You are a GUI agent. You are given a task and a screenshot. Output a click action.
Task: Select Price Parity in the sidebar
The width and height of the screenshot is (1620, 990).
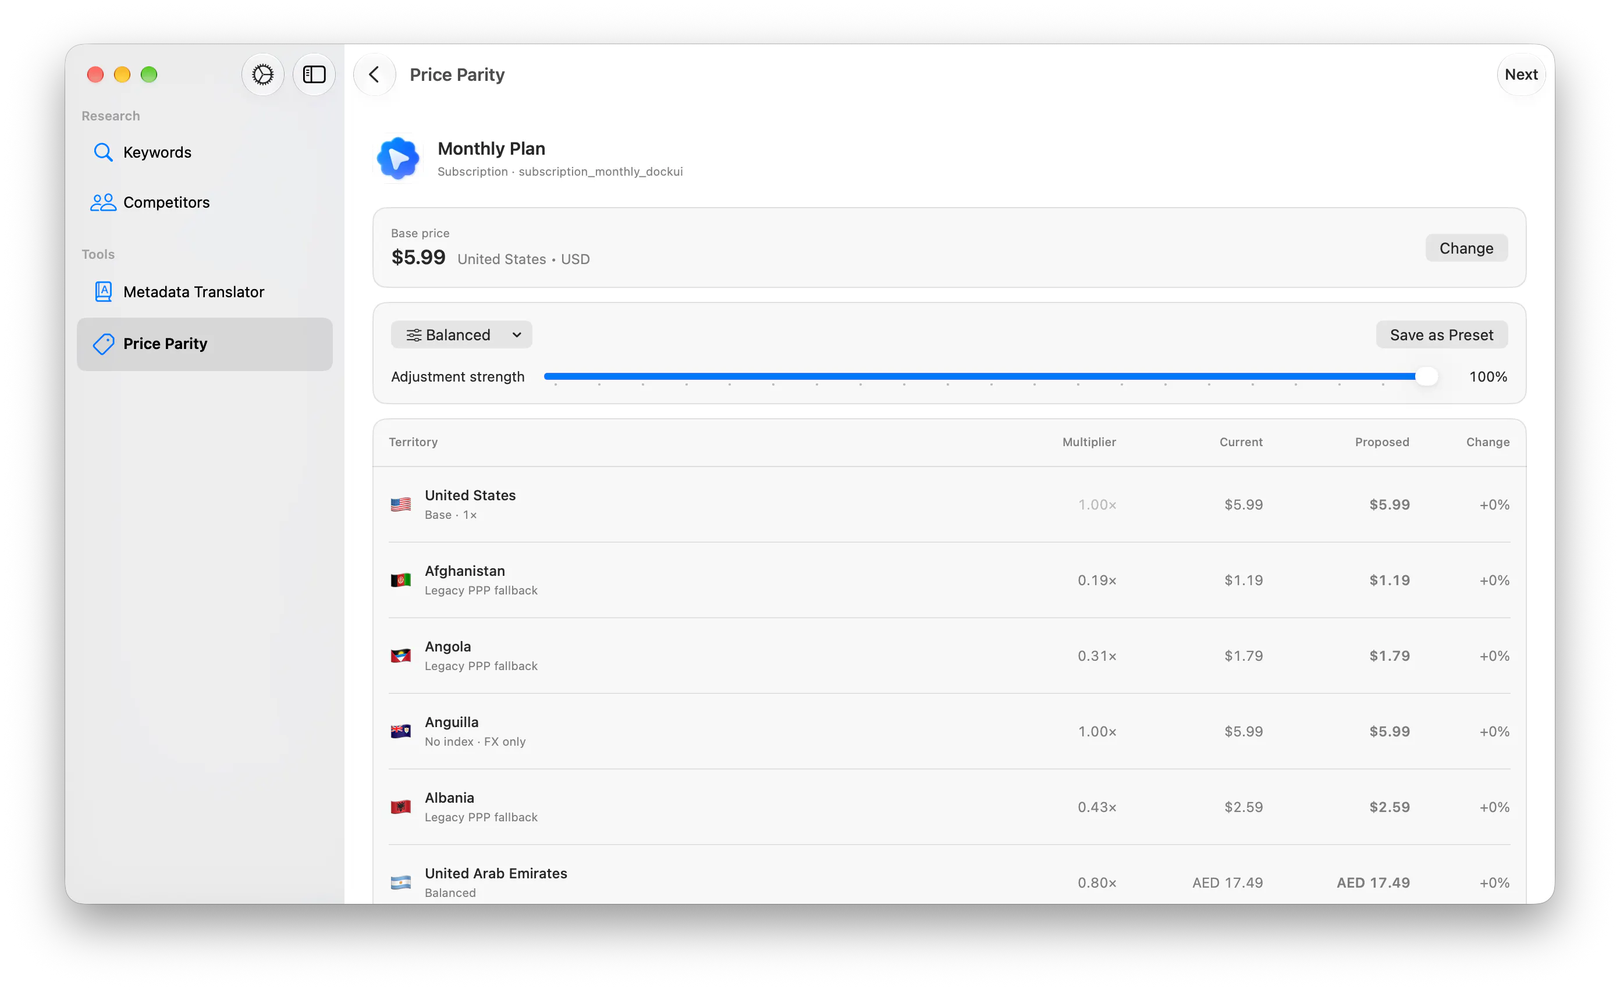pos(204,344)
